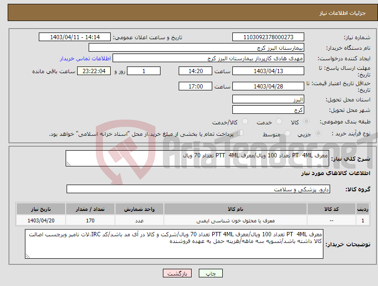The height and width of the screenshot is (286, 378).
Task: Click the remaining time field 23:22:04
Action: [x=94, y=71]
